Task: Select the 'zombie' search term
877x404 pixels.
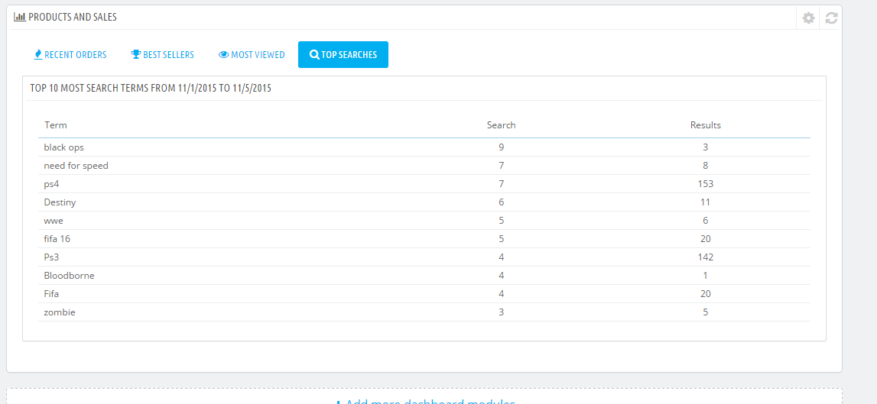Action: [x=60, y=312]
